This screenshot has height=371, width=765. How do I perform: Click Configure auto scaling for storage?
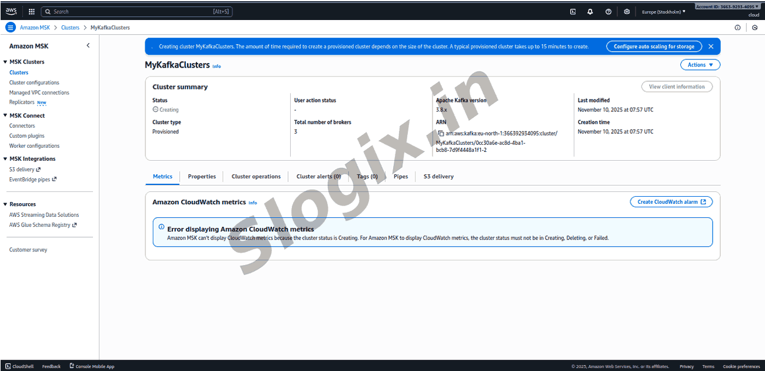coord(654,47)
